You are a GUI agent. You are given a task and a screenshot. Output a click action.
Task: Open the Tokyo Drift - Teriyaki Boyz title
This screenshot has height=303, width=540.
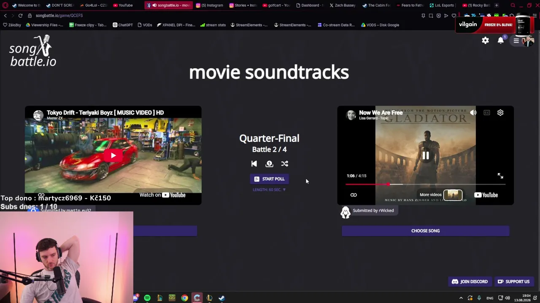[x=105, y=112]
